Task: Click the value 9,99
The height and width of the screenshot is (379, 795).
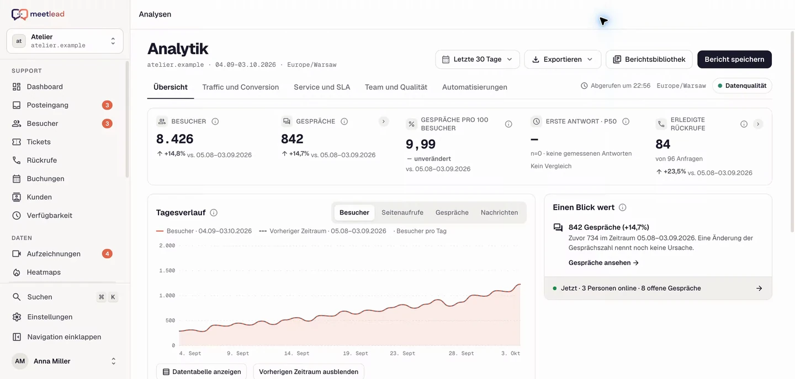Action: tap(421, 144)
